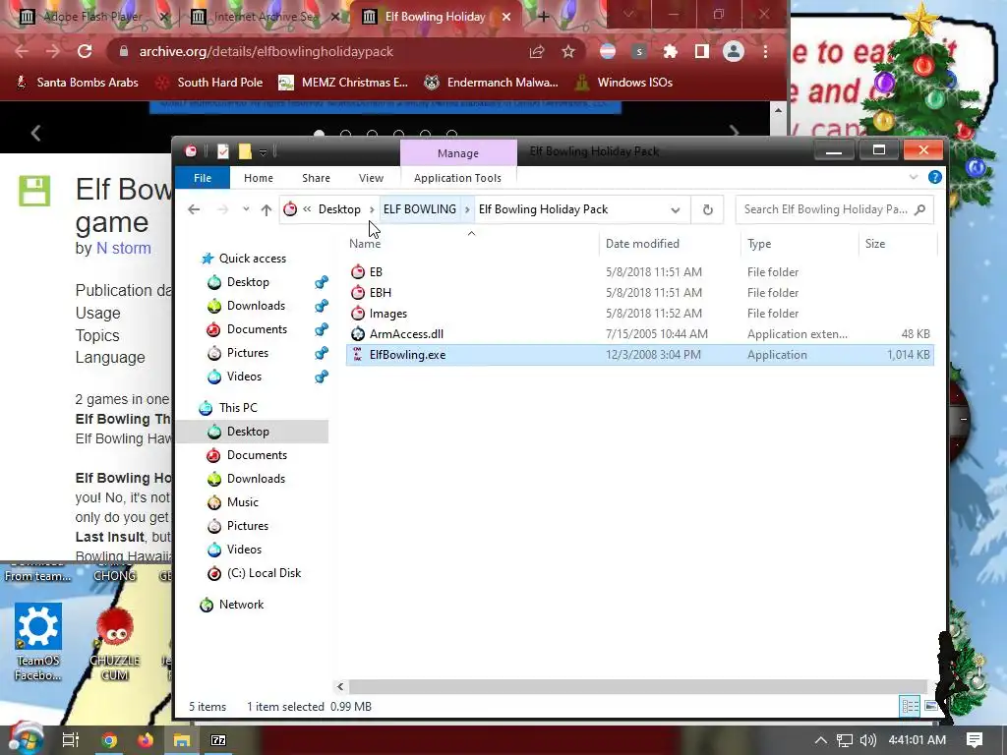Open the Windows ISOs bookmark
The width and height of the screenshot is (1007, 755).
click(x=623, y=83)
